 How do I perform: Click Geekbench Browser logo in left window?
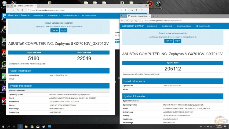coord(19,16)
